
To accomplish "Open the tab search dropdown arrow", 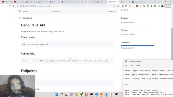I will 155,2.
